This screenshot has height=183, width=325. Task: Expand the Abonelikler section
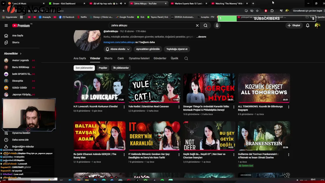click(x=13, y=54)
